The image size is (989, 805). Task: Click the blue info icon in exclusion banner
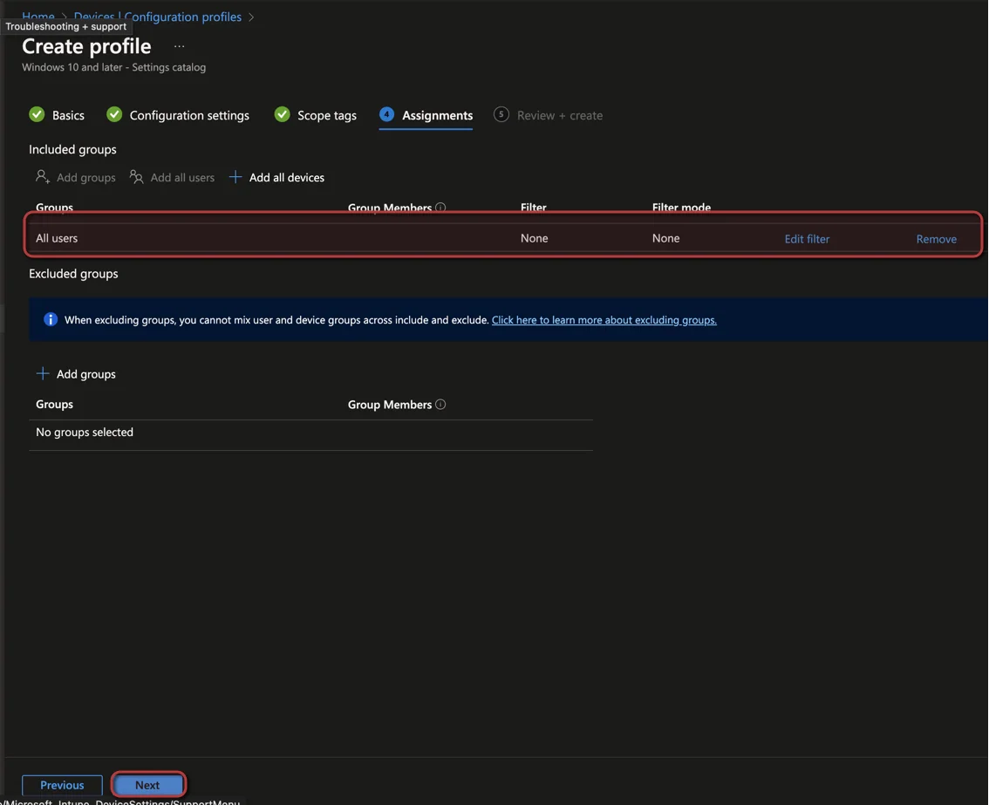pos(51,320)
